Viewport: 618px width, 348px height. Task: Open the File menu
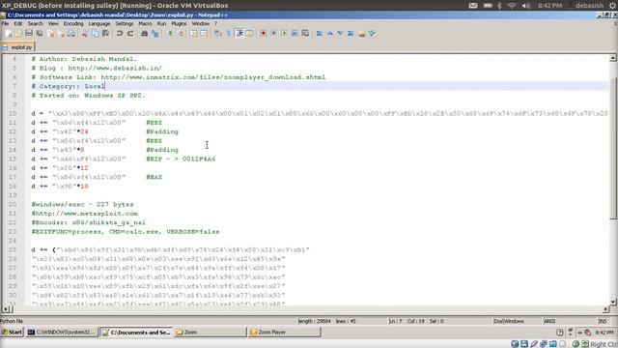[x=5, y=23]
